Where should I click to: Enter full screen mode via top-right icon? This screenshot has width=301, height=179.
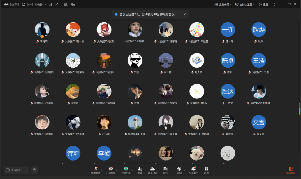pyautogui.click(x=273, y=4)
